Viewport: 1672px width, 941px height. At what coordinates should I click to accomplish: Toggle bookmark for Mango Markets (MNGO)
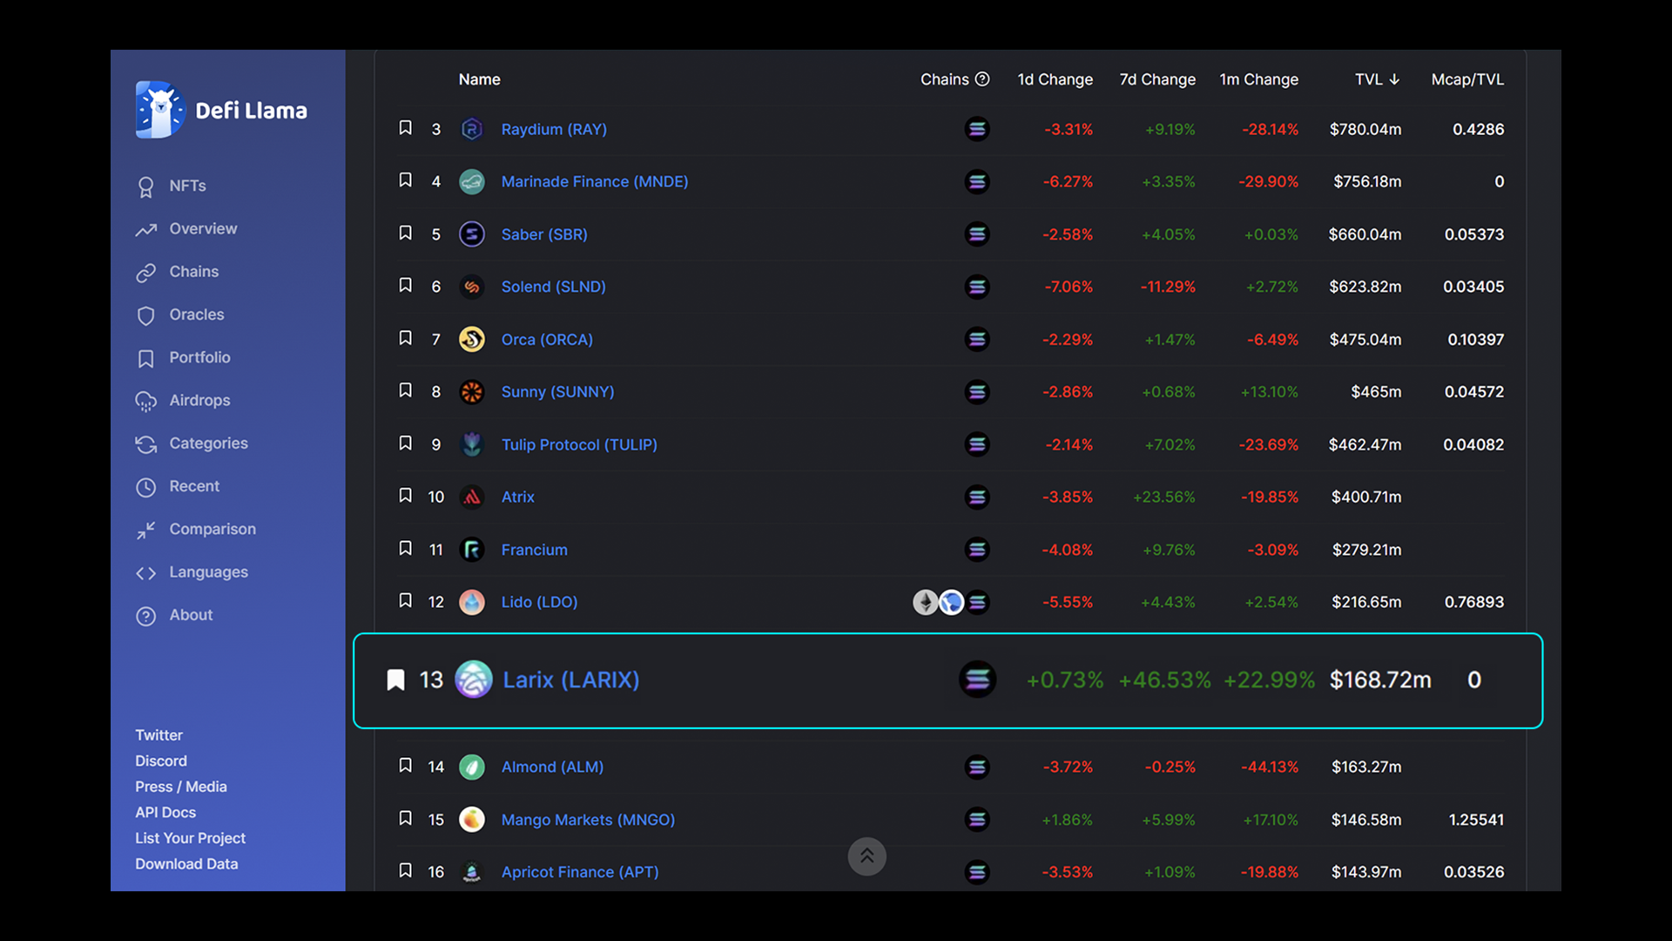405,818
